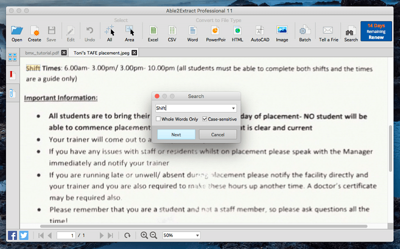Click the Save toolbar icon
Viewport: 400px width, 249px height.
[51, 30]
